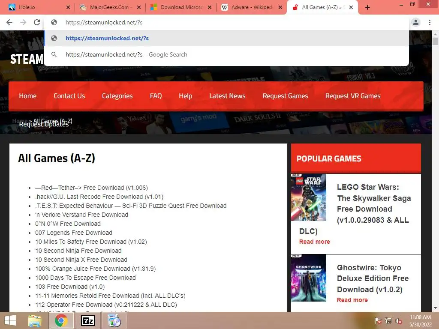The height and width of the screenshot is (329, 439).
Task: Click Read more under LEGO Star Wars
Action: 314,242
